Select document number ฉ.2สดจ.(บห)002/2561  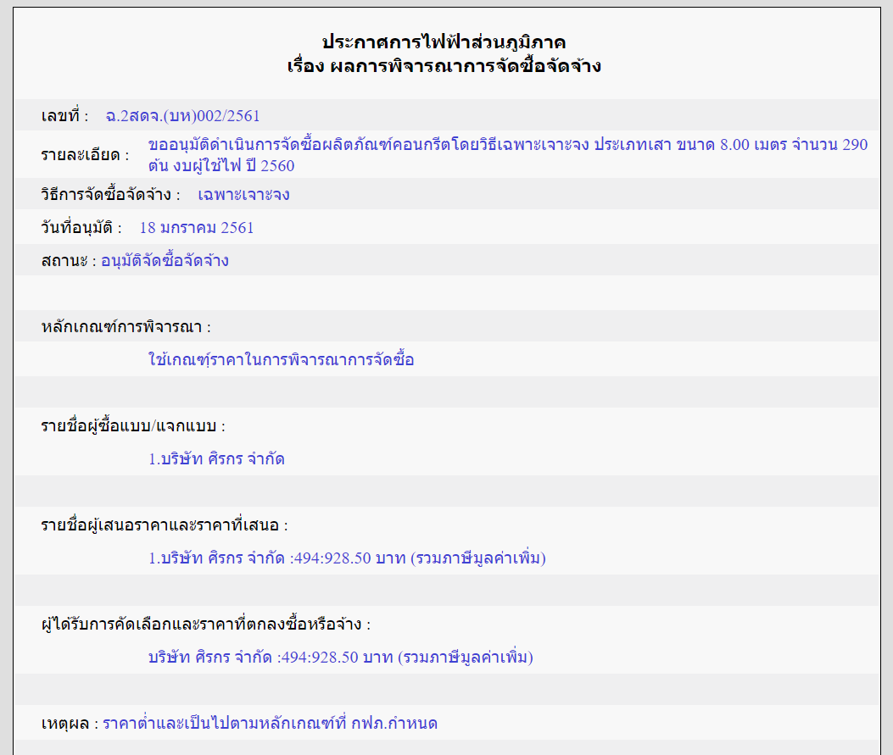point(183,116)
